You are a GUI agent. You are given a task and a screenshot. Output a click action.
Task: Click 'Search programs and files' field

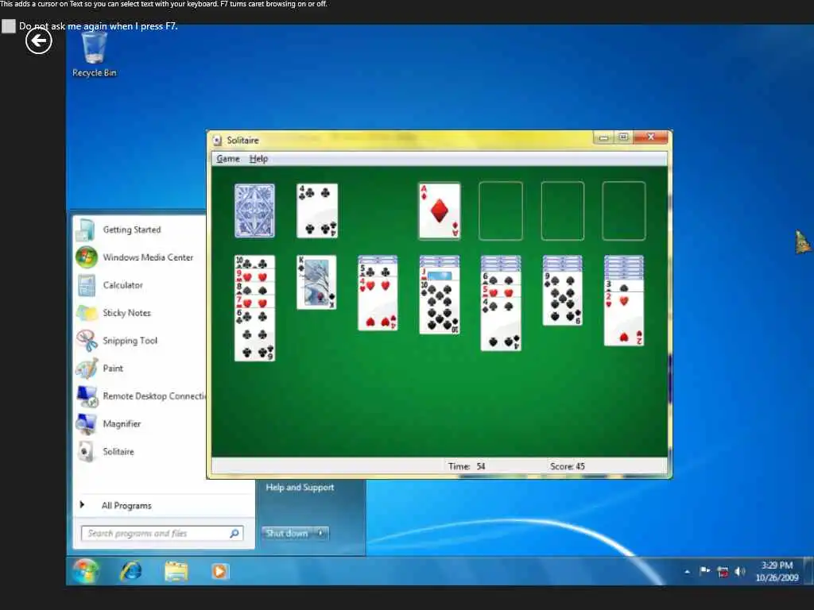point(162,533)
